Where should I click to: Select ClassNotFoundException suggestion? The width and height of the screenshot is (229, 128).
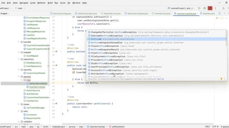(x=156, y=46)
